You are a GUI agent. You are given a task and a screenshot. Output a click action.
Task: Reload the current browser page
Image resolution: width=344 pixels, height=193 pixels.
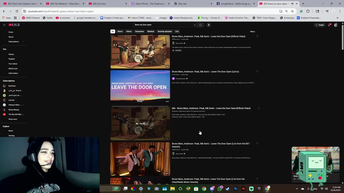pyautogui.click(x=17, y=11)
